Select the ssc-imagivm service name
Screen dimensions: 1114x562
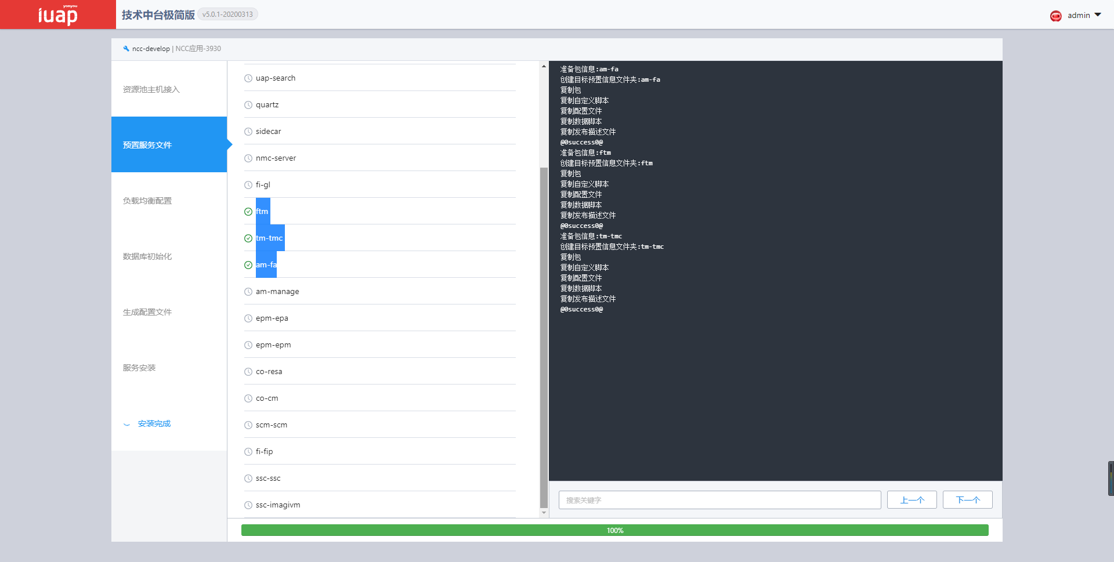click(278, 505)
